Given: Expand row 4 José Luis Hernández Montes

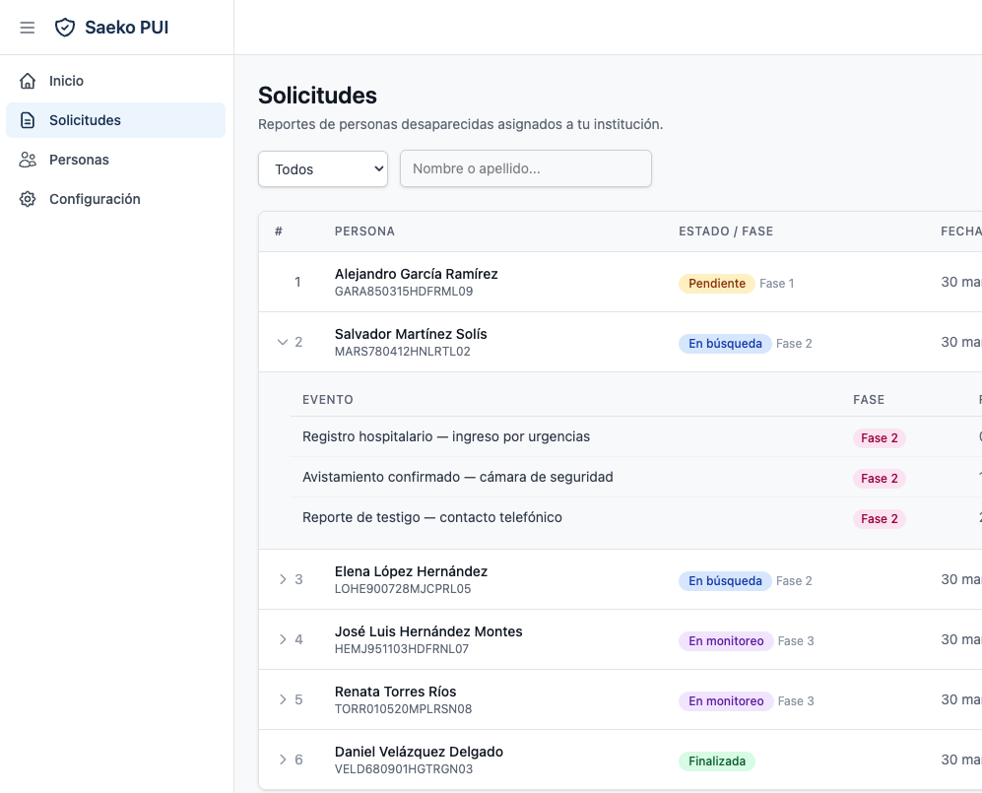Looking at the screenshot, I should pos(283,639).
